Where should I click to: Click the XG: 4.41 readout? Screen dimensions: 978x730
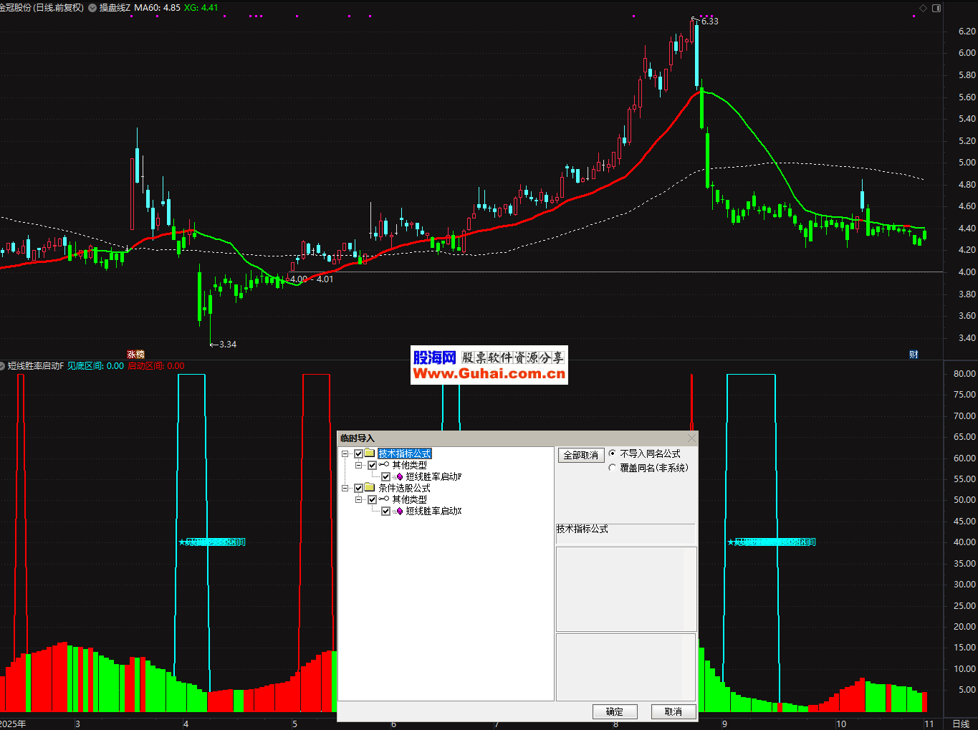click(x=201, y=8)
